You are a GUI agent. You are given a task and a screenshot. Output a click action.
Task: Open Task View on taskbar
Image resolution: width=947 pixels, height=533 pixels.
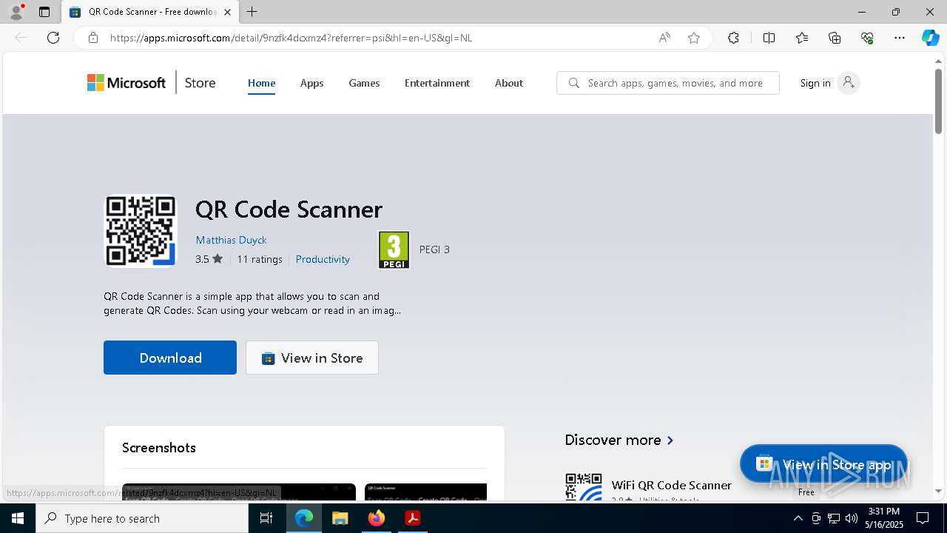click(266, 518)
